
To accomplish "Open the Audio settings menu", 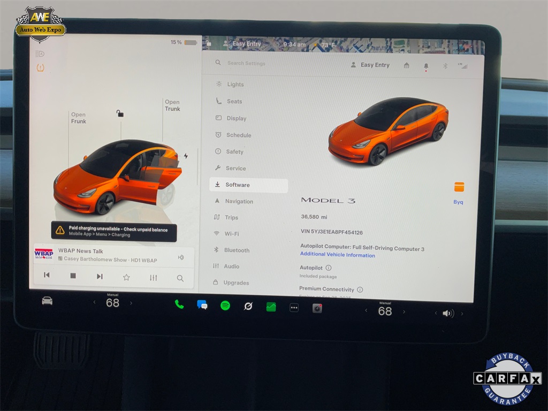I will pos(226,266).
